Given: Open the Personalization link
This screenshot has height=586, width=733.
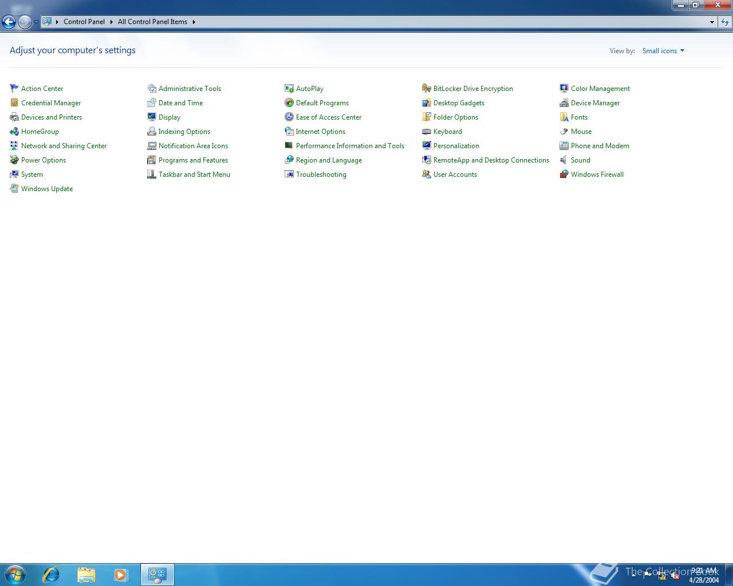Looking at the screenshot, I should (456, 145).
